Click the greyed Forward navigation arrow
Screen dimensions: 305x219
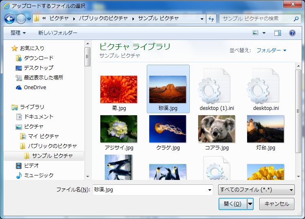(x=21, y=19)
